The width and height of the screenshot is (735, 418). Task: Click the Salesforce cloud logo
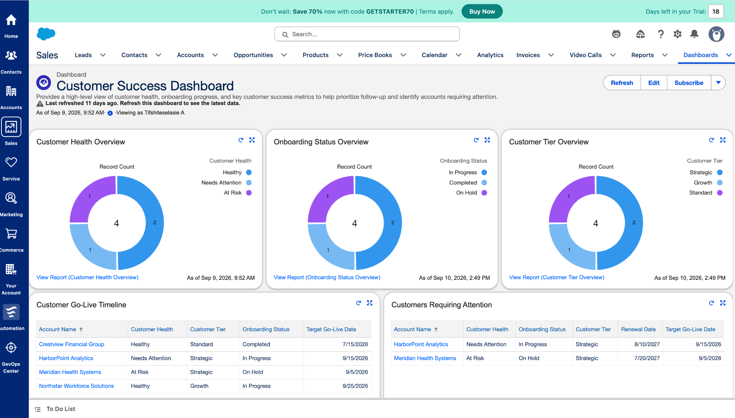(x=46, y=34)
